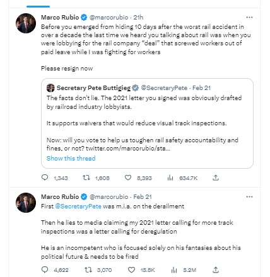Open the @SecretaryPete mention link
Screen dimensions: 270x277
pos(78,206)
